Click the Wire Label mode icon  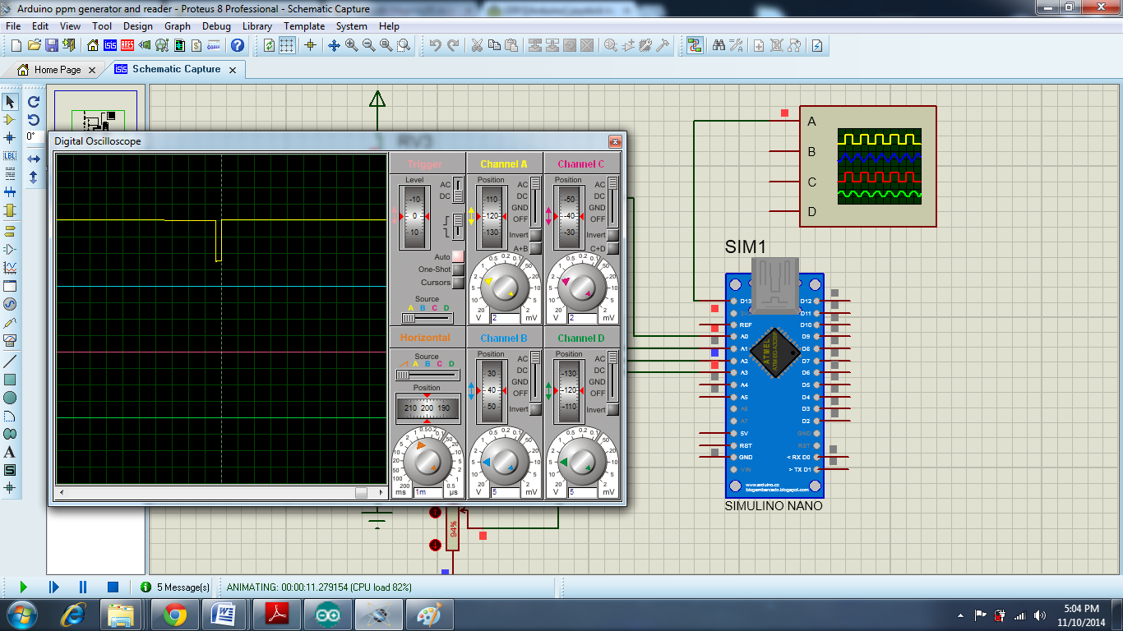[10, 155]
